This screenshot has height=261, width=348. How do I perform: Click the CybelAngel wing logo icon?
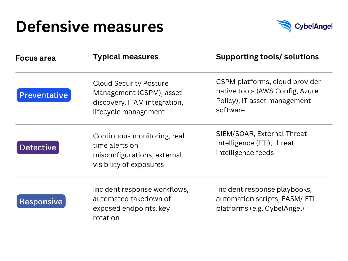click(x=284, y=25)
